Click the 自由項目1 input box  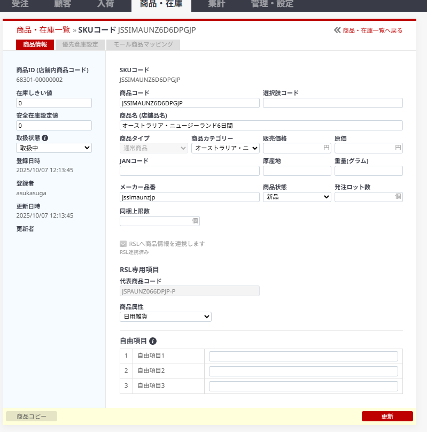[x=303, y=357]
